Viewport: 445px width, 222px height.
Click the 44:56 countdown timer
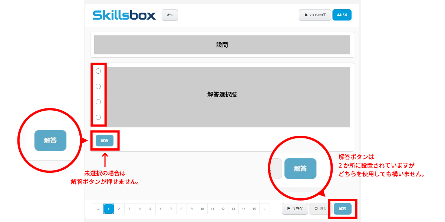[342, 15]
